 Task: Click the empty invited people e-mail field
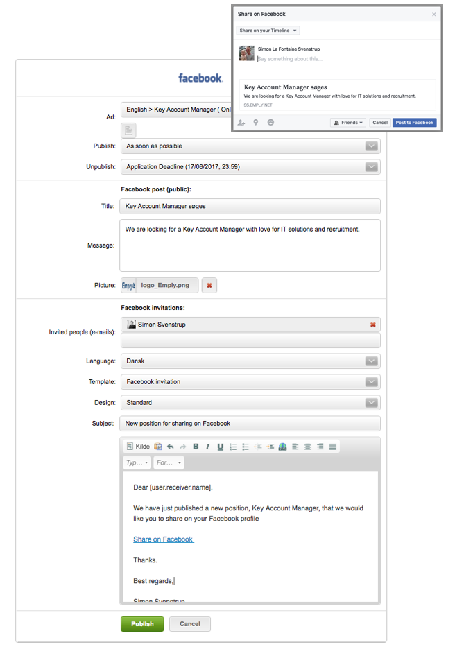250,340
